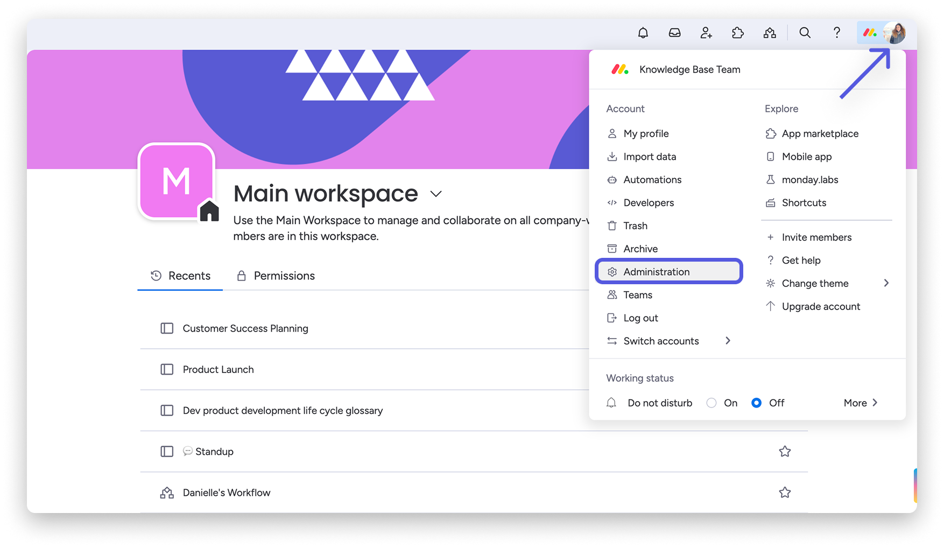This screenshot has width=944, height=548.
Task: Click the Knowledge Base Team account header
Action: [689, 69]
